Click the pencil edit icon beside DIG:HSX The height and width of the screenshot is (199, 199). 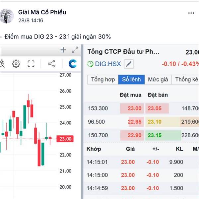point(129,64)
